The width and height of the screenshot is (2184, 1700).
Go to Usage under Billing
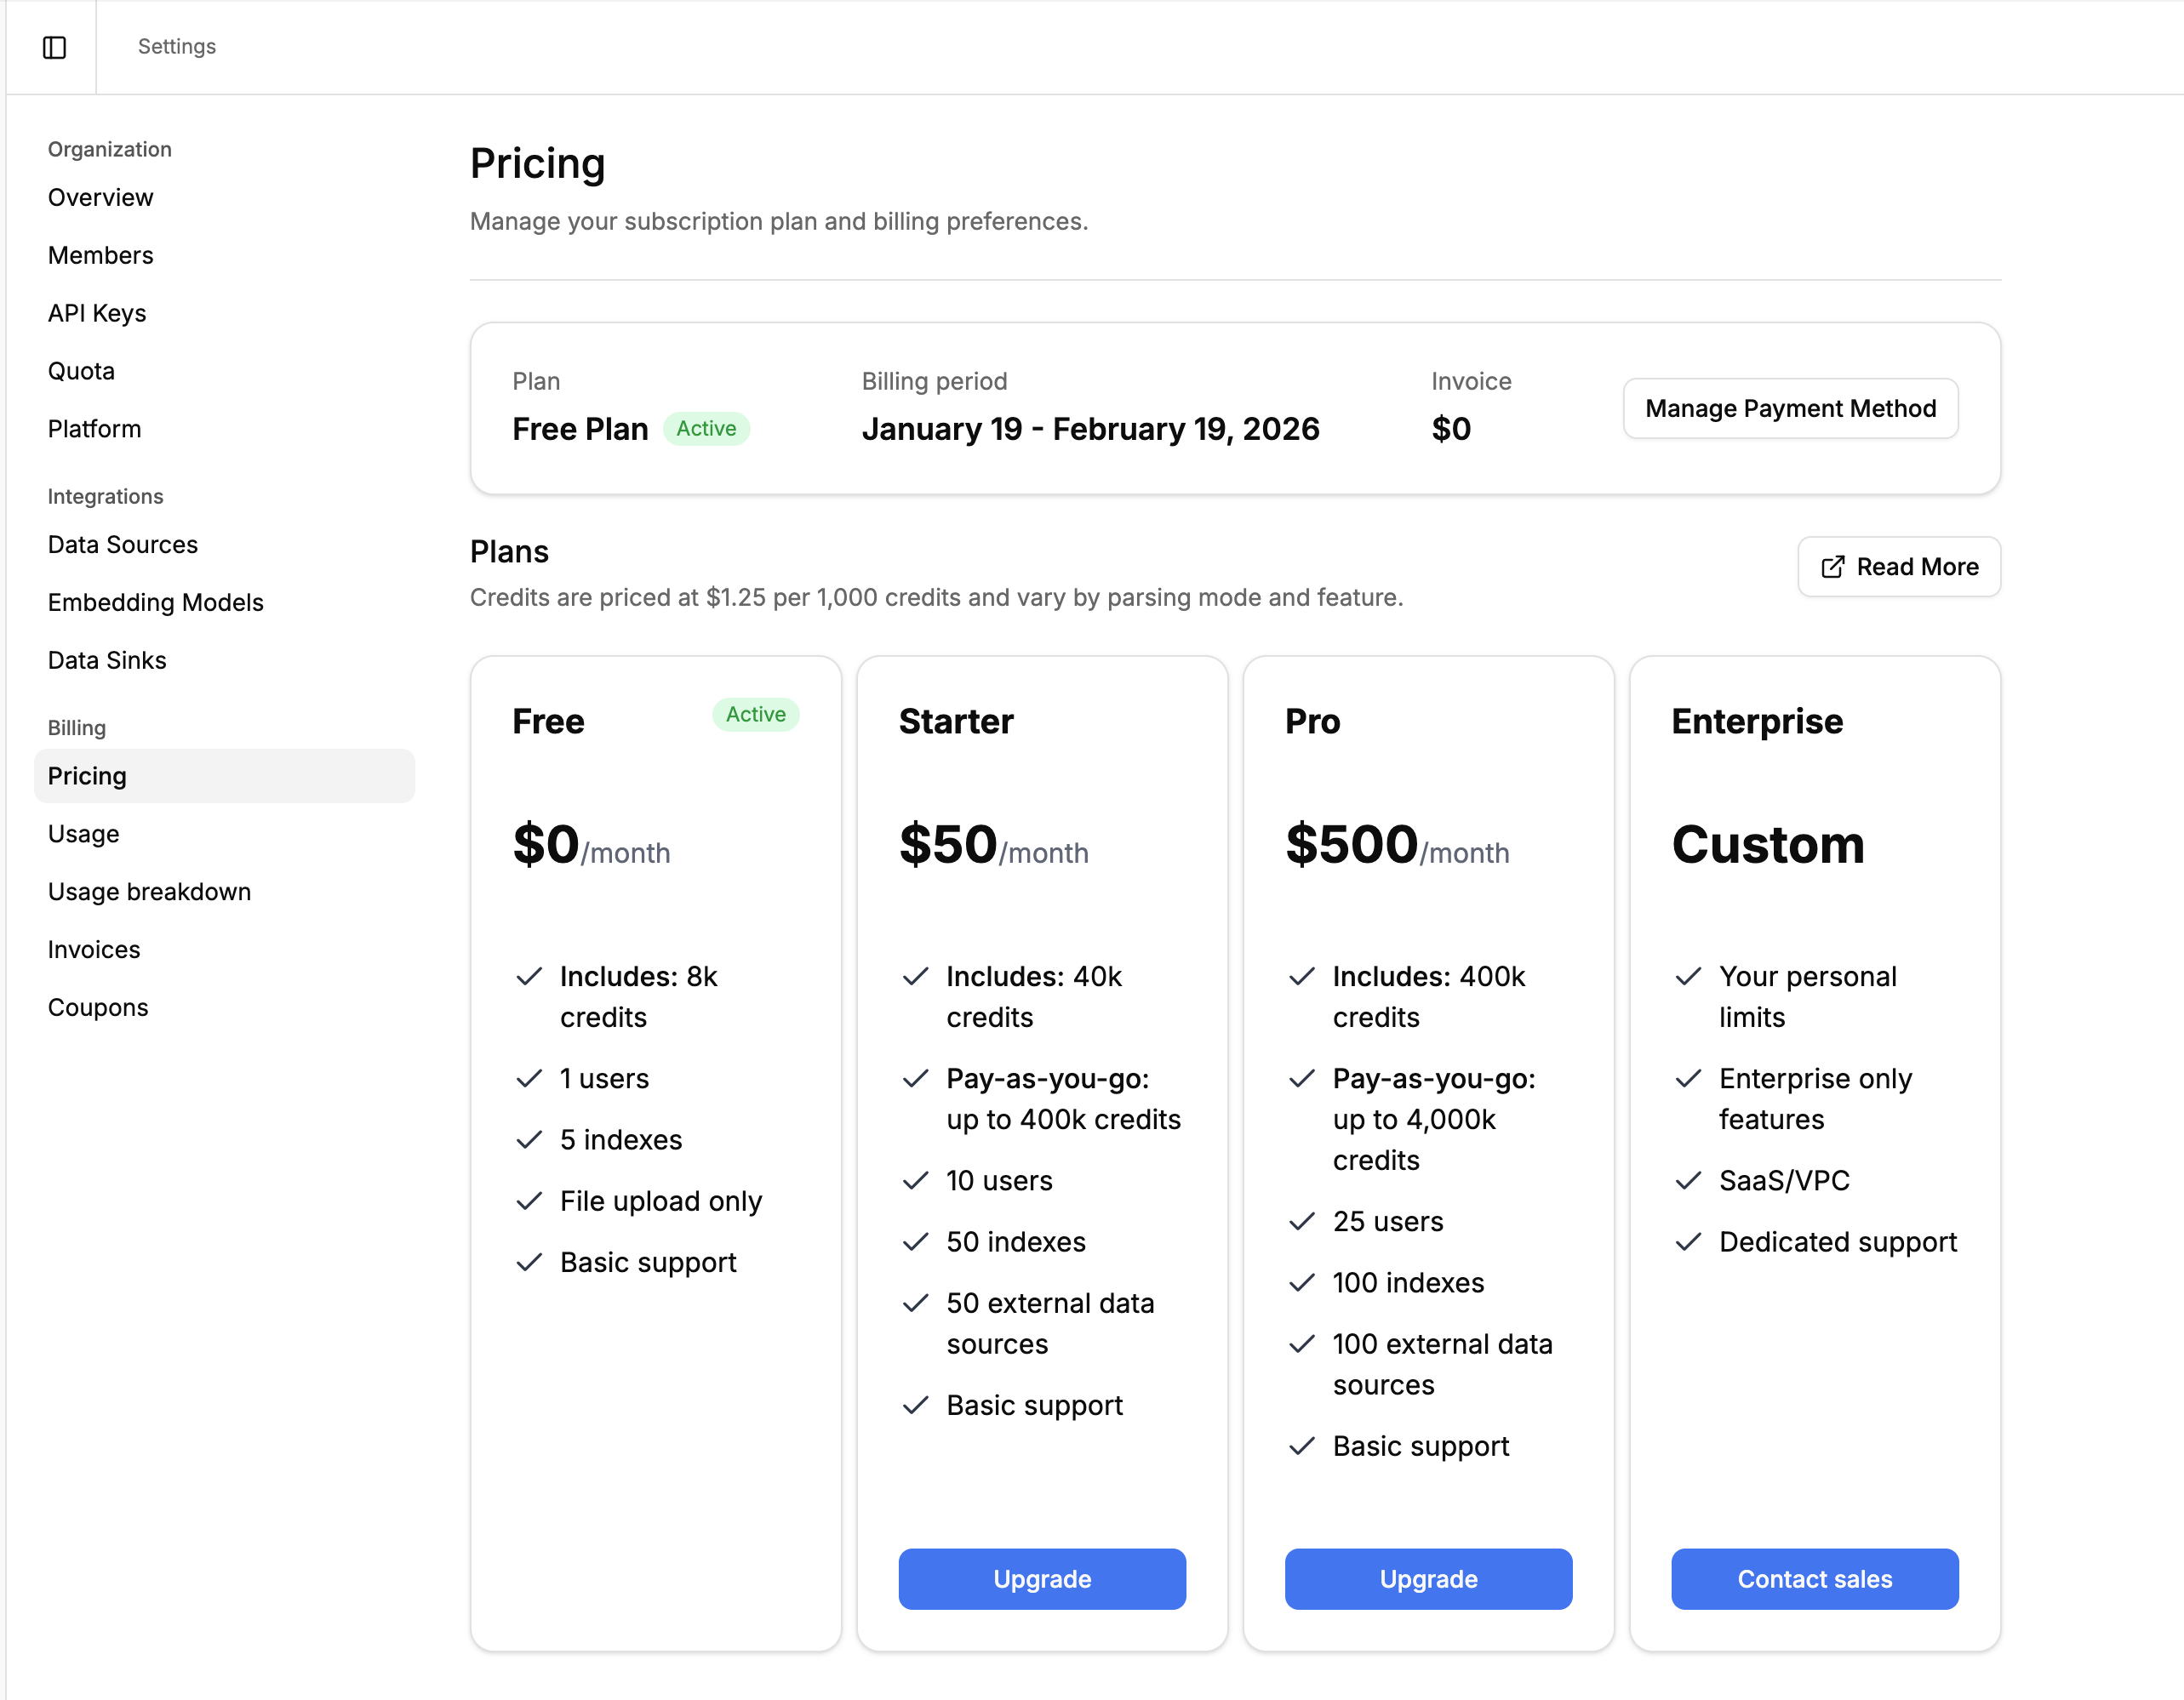tap(83, 834)
